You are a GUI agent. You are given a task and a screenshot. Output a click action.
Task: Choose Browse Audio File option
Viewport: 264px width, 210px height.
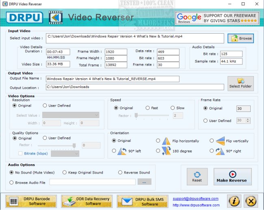11,182
